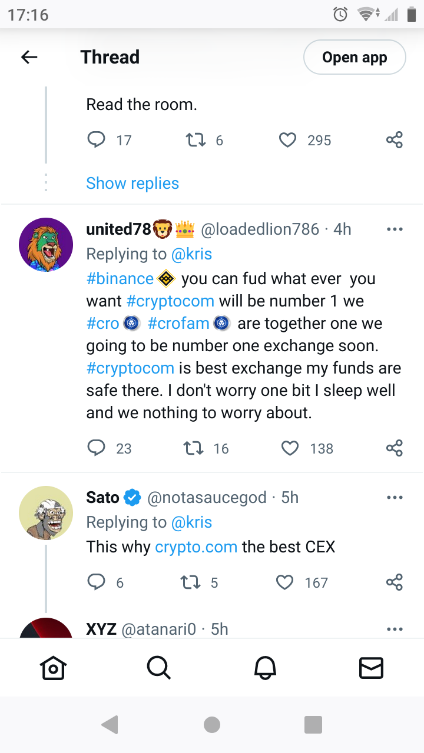424x753 pixels.
Task: Reply to united78's tweet
Action: coord(96,448)
